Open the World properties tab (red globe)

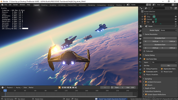140,50
